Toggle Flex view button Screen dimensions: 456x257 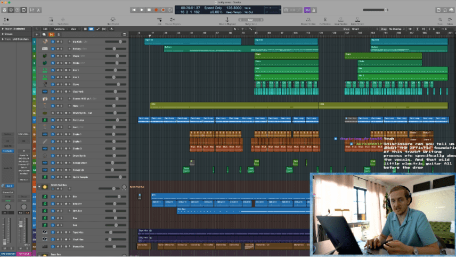(x=104, y=29)
